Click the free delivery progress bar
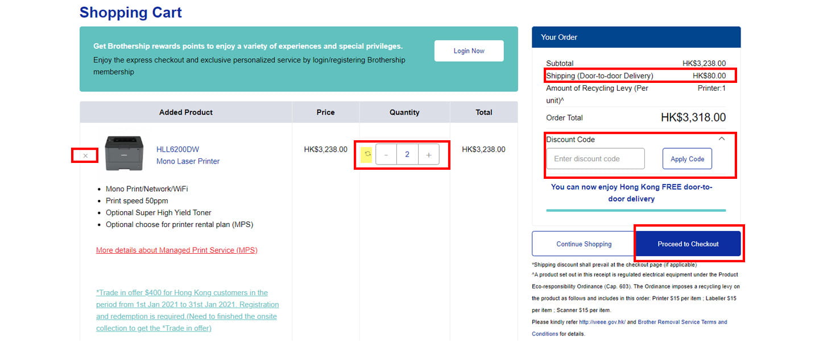This screenshot has height=352, width=819. [x=636, y=210]
